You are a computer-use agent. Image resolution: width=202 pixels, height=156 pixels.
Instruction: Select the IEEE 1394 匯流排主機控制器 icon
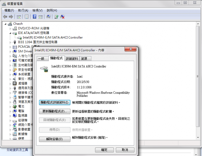point(15,42)
